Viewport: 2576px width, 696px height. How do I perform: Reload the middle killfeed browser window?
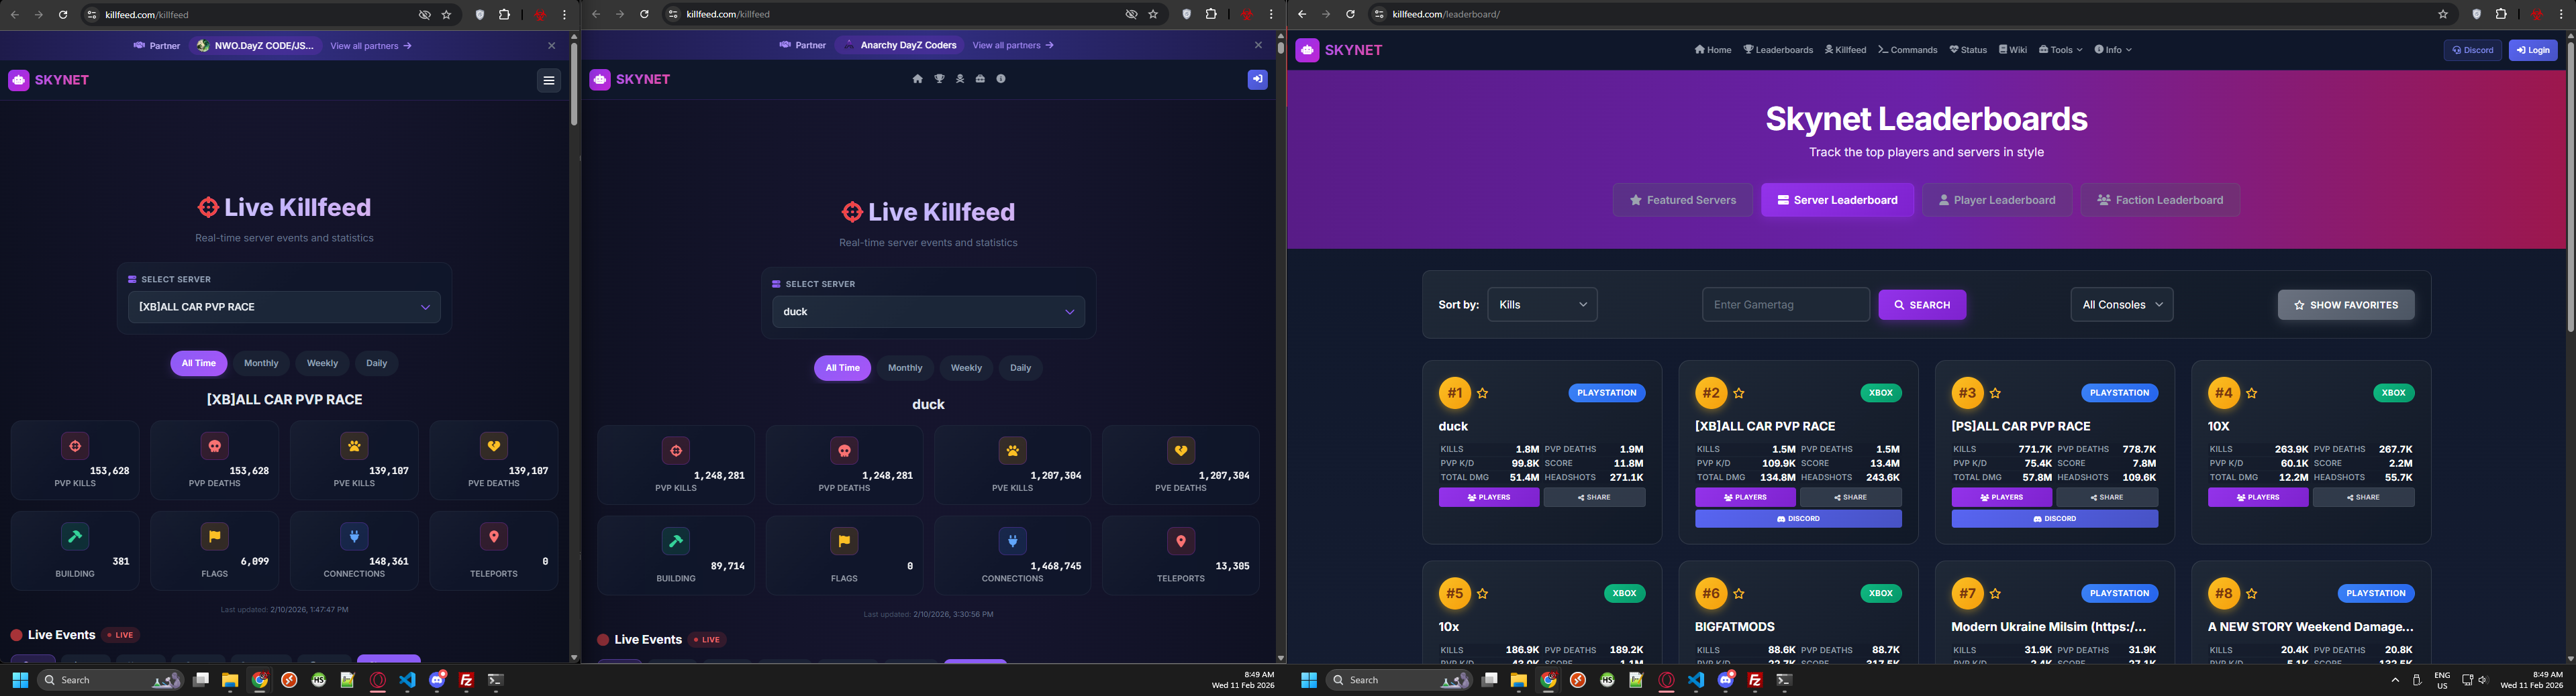[644, 14]
